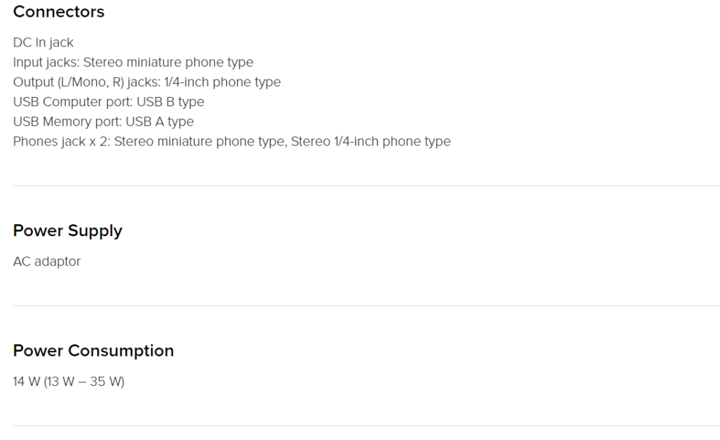Click the word 'Stereo 1/4-inch phone type'
Screen dimensions: 720x440
coord(371,141)
